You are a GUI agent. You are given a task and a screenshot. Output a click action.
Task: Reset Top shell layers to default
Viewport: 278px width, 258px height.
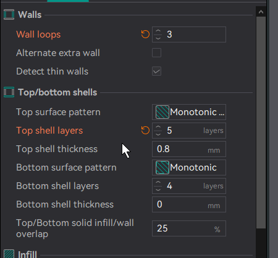click(145, 131)
